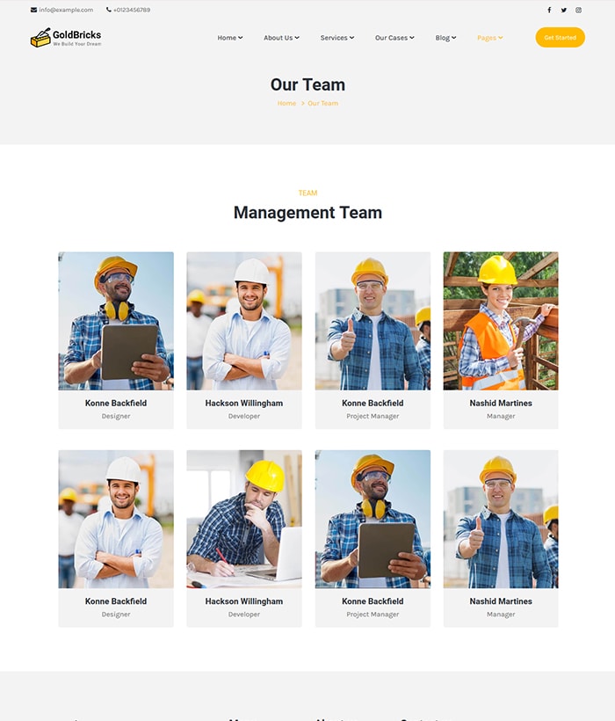
Task: Click the Facebook icon in top bar
Action: 549,11
